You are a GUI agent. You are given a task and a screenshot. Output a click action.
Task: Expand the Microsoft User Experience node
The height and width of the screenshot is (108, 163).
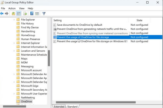pos(14,94)
